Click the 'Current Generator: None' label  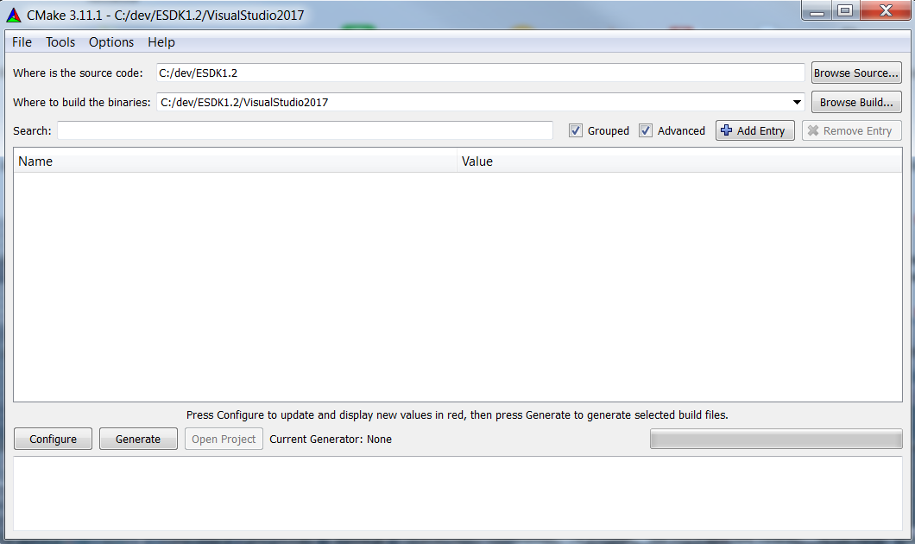[331, 439]
